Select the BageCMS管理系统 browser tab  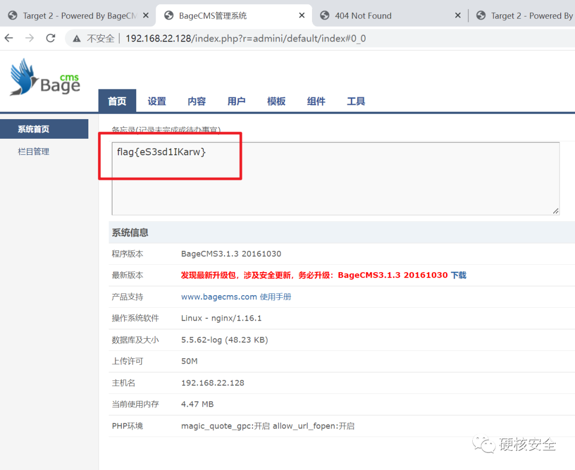point(234,15)
